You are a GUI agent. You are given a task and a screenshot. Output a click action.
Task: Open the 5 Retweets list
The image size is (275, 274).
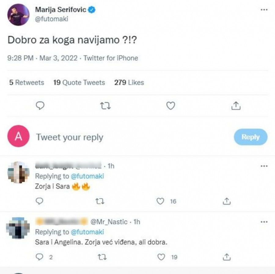coord(27,82)
